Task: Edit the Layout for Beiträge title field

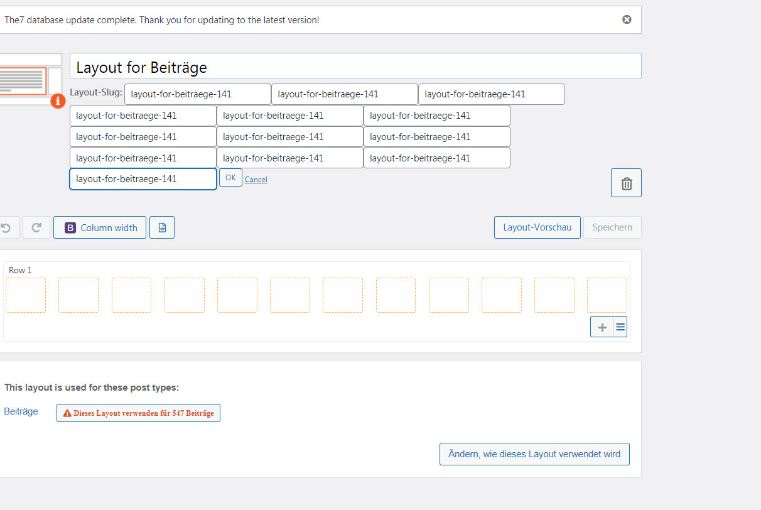Action: pos(355,66)
